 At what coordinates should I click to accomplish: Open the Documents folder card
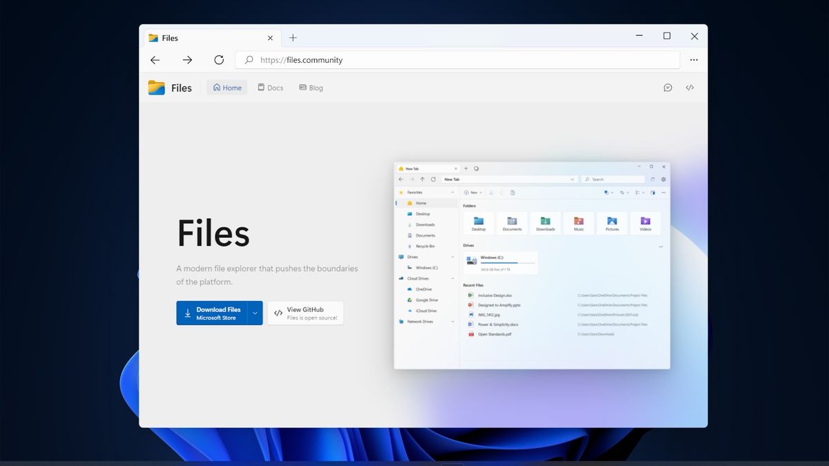[x=513, y=223]
